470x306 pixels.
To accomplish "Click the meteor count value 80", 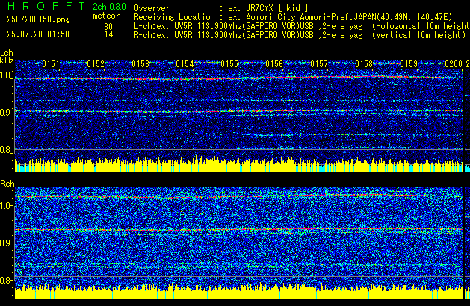I will 108,27.
